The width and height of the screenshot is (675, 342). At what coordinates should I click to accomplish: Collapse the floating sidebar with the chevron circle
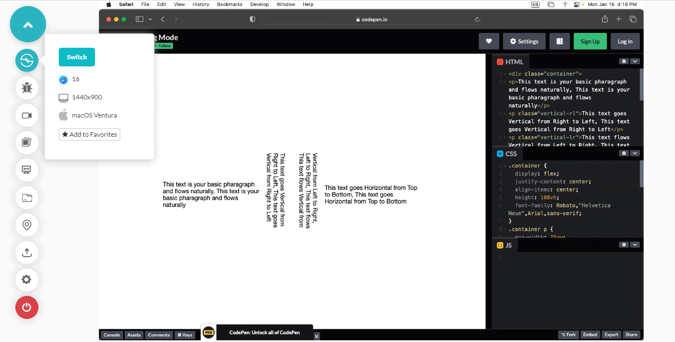click(27, 24)
